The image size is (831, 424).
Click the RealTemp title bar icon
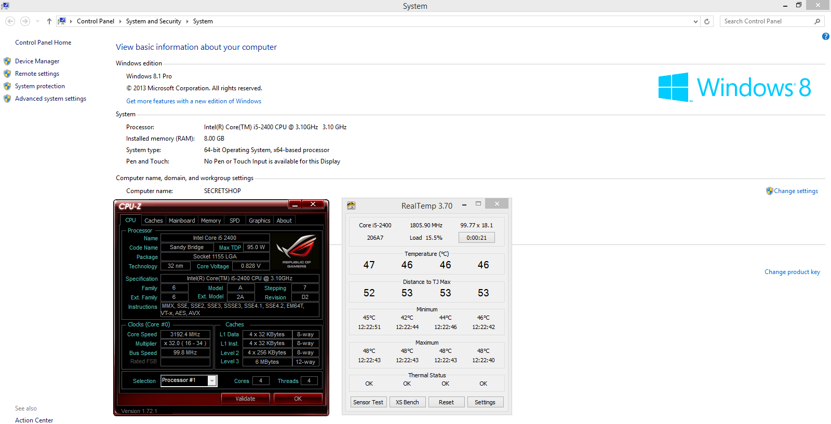[x=351, y=206]
